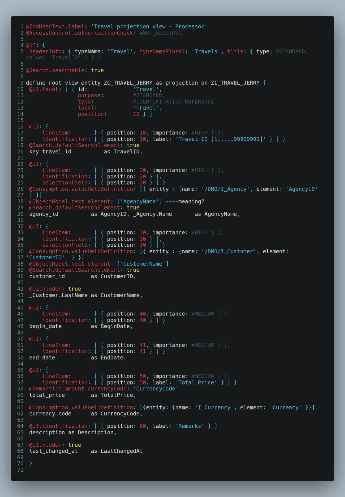Click _Customer.LastName on line 43
This screenshot has width=345, height=497.
58,295
